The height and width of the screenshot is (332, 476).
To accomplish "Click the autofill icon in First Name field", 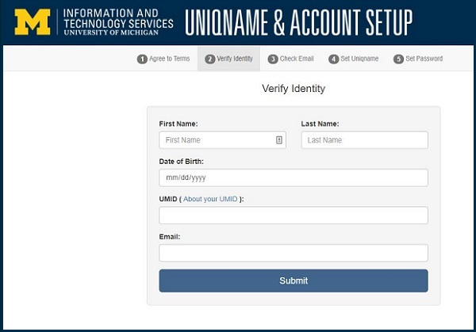I will (279, 139).
